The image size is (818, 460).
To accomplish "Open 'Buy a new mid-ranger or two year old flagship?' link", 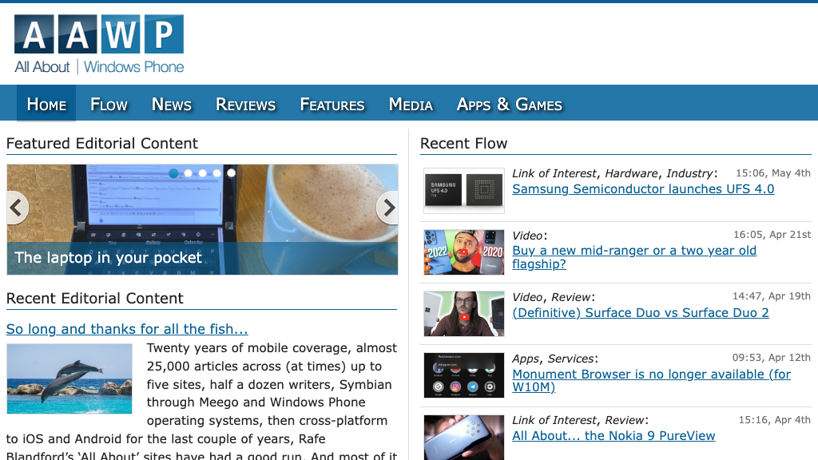I will (x=633, y=257).
